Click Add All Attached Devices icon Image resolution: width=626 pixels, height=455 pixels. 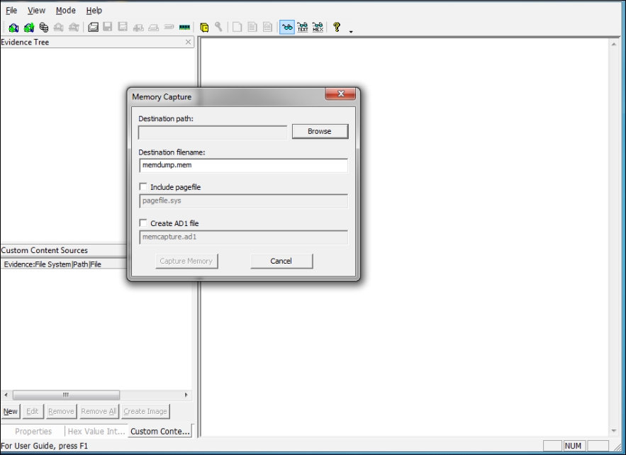[29, 27]
